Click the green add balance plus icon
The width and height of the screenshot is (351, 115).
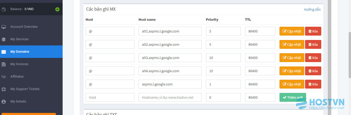(57, 9)
